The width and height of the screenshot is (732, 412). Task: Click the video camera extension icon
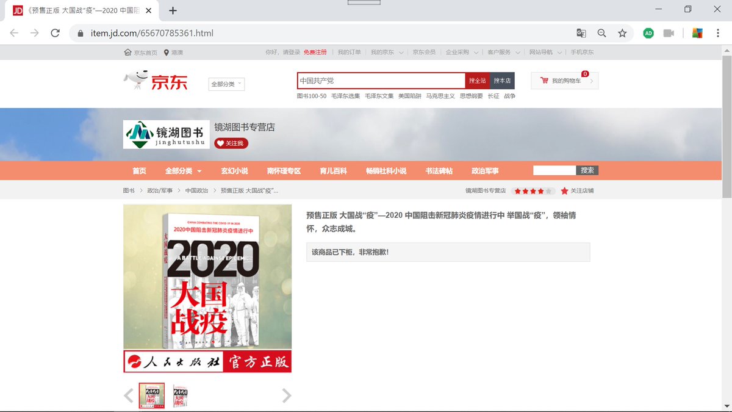(669, 33)
